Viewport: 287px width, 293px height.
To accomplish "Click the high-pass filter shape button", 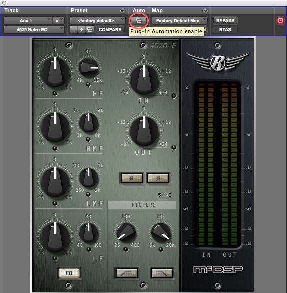I will [127, 273].
